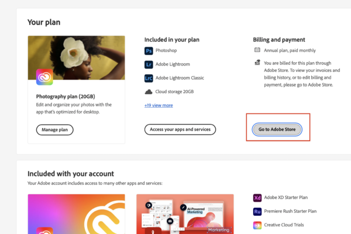Open the Creative Cloud gradient card image

[x=76, y=214]
